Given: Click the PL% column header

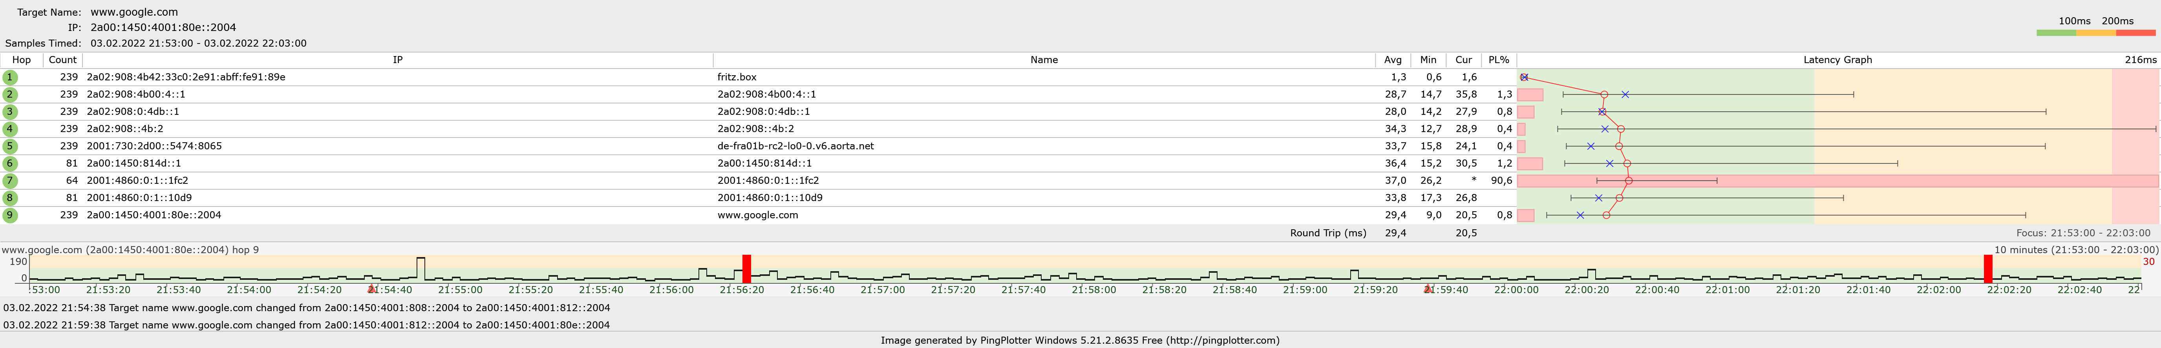Looking at the screenshot, I should point(1498,60).
